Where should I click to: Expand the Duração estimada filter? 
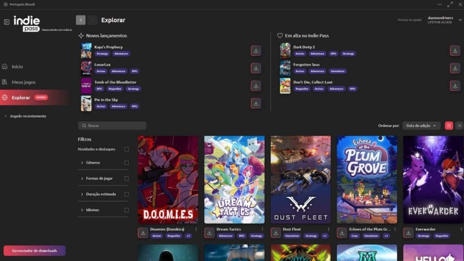pos(82,194)
